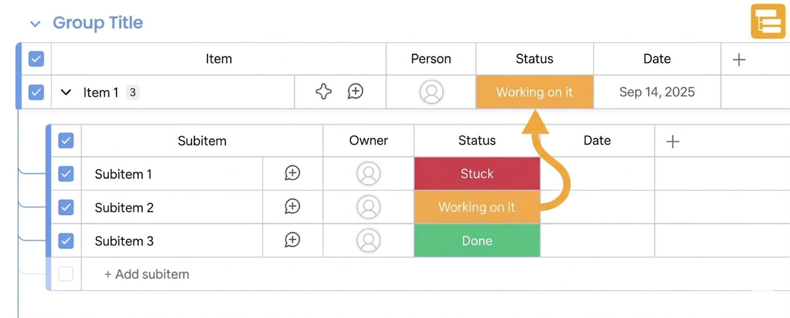Image resolution: width=790 pixels, height=318 pixels.
Task: Open the update bubble for Subitem 2
Action: click(292, 207)
